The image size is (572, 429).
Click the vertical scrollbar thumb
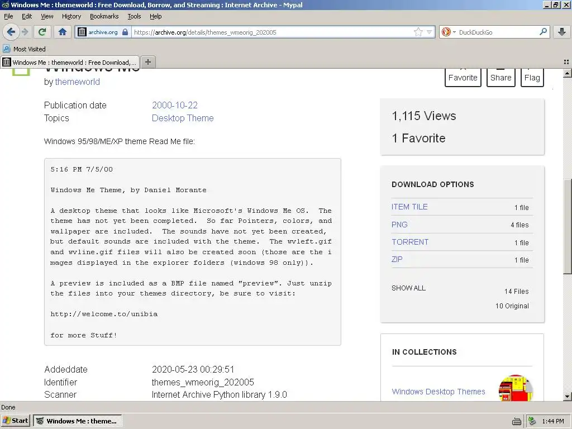click(x=567, y=226)
